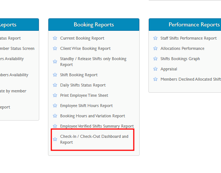Open Client Wise Booking Report
The width and height of the screenshot is (221, 173).
click(x=85, y=48)
